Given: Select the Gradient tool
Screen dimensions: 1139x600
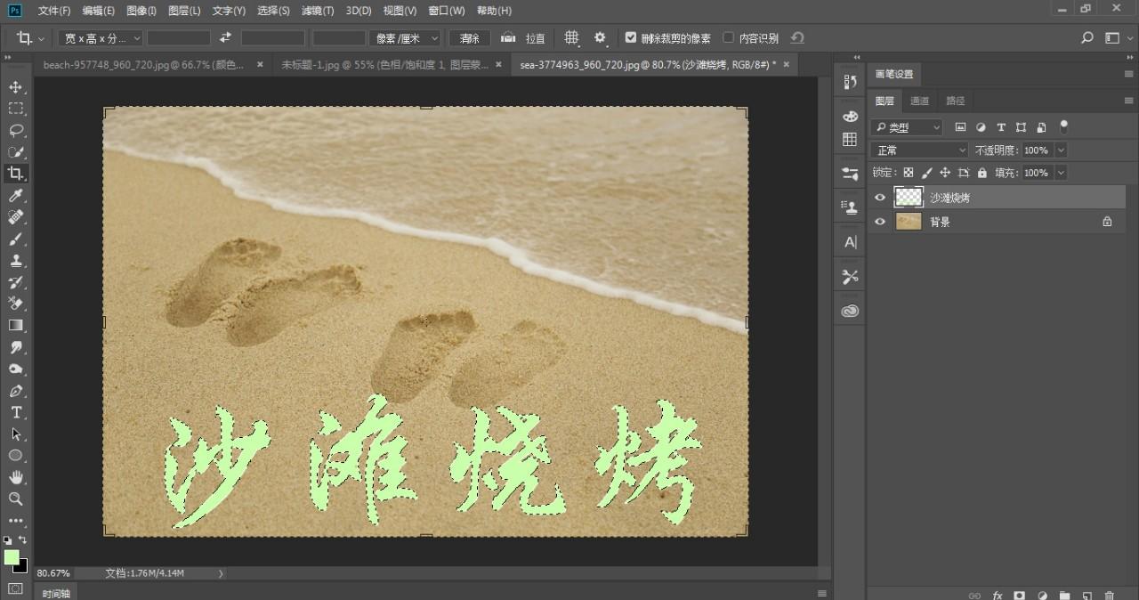Looking at the screenshot, I should [16, 326].
